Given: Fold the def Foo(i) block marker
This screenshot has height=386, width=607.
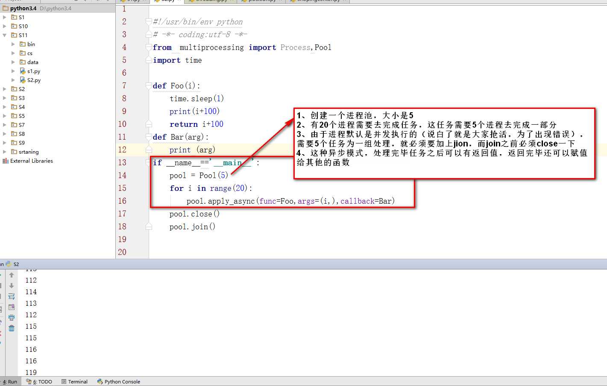Looking at the screenshot, I should 149,85.
